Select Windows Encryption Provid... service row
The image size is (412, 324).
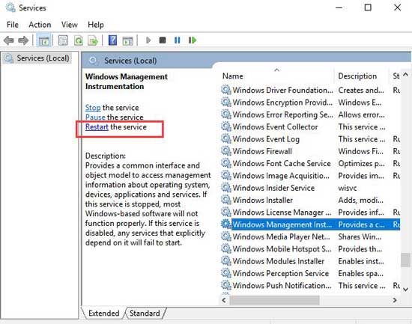(310, 103)
